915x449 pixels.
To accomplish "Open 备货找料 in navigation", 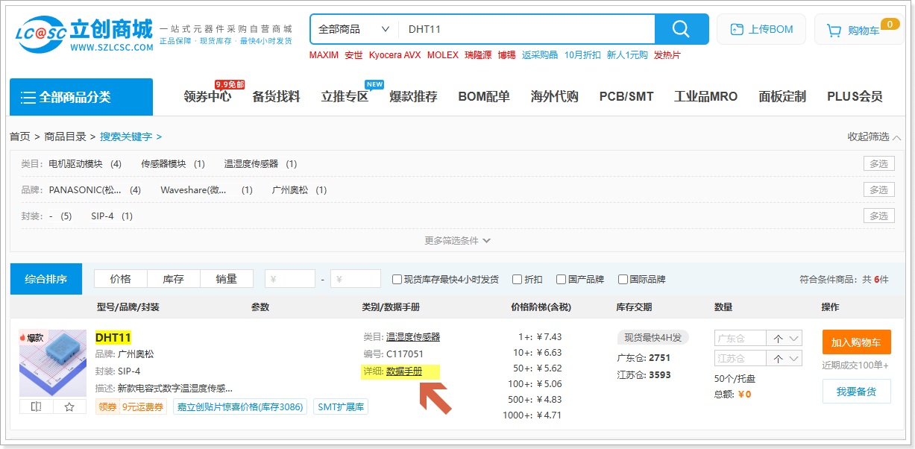I will [x=276, y=97].
